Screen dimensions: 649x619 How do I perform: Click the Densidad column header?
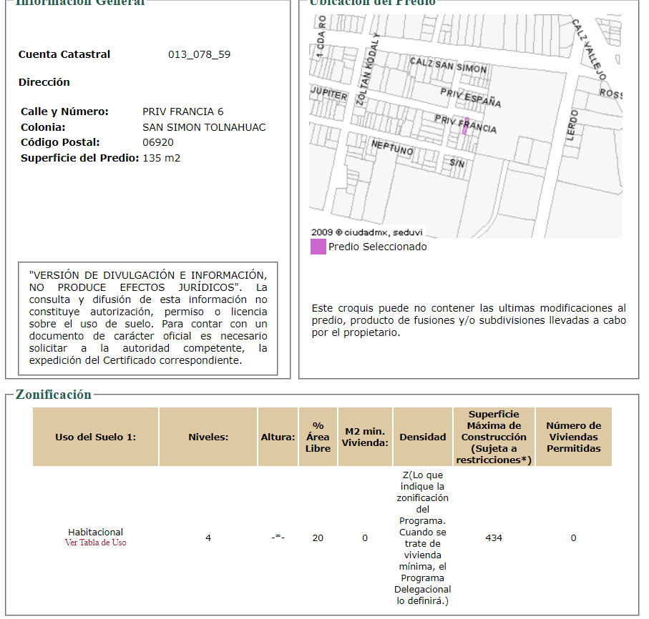pyautogui.click(x=423, y=437)
